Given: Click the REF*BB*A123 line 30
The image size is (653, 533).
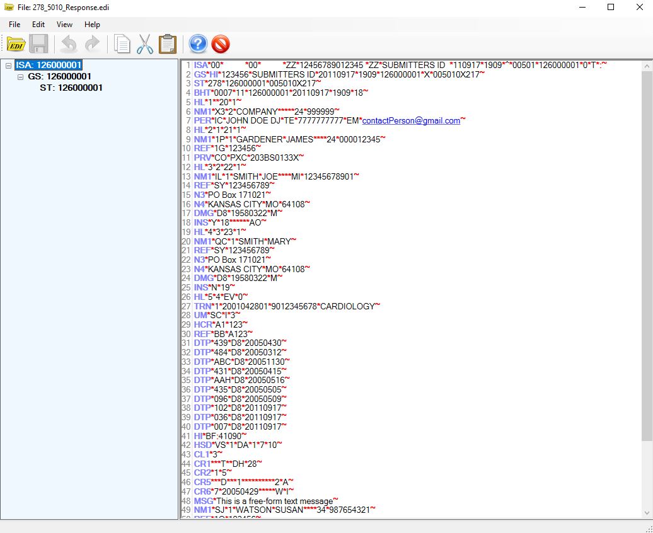Looking at the screenshot, I should (x=223, y=334).
